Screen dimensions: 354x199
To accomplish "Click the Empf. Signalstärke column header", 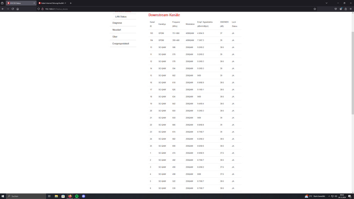I will coord(205,24).
